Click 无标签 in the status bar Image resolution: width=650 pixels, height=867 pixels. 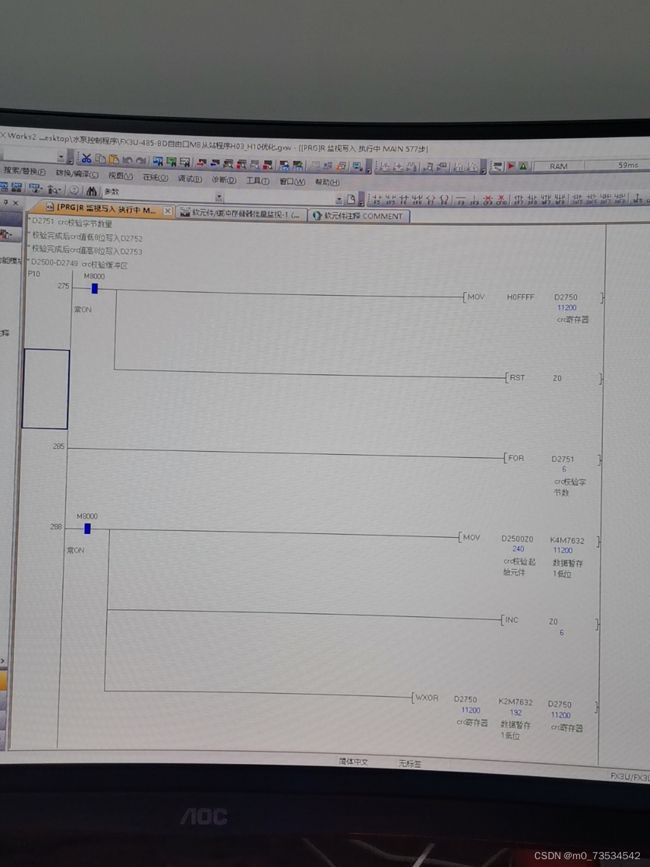coord(410,763)
